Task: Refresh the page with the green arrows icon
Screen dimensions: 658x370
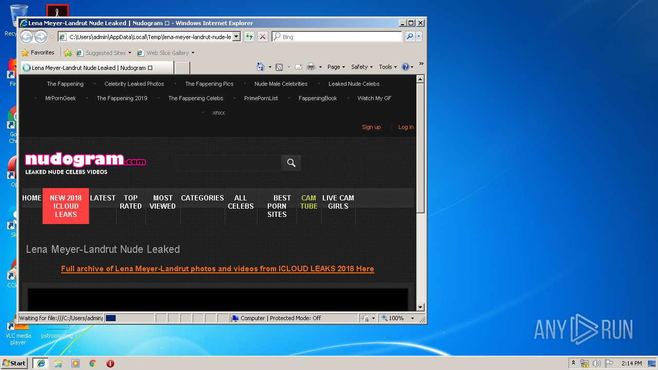Action: click(249, 37)
